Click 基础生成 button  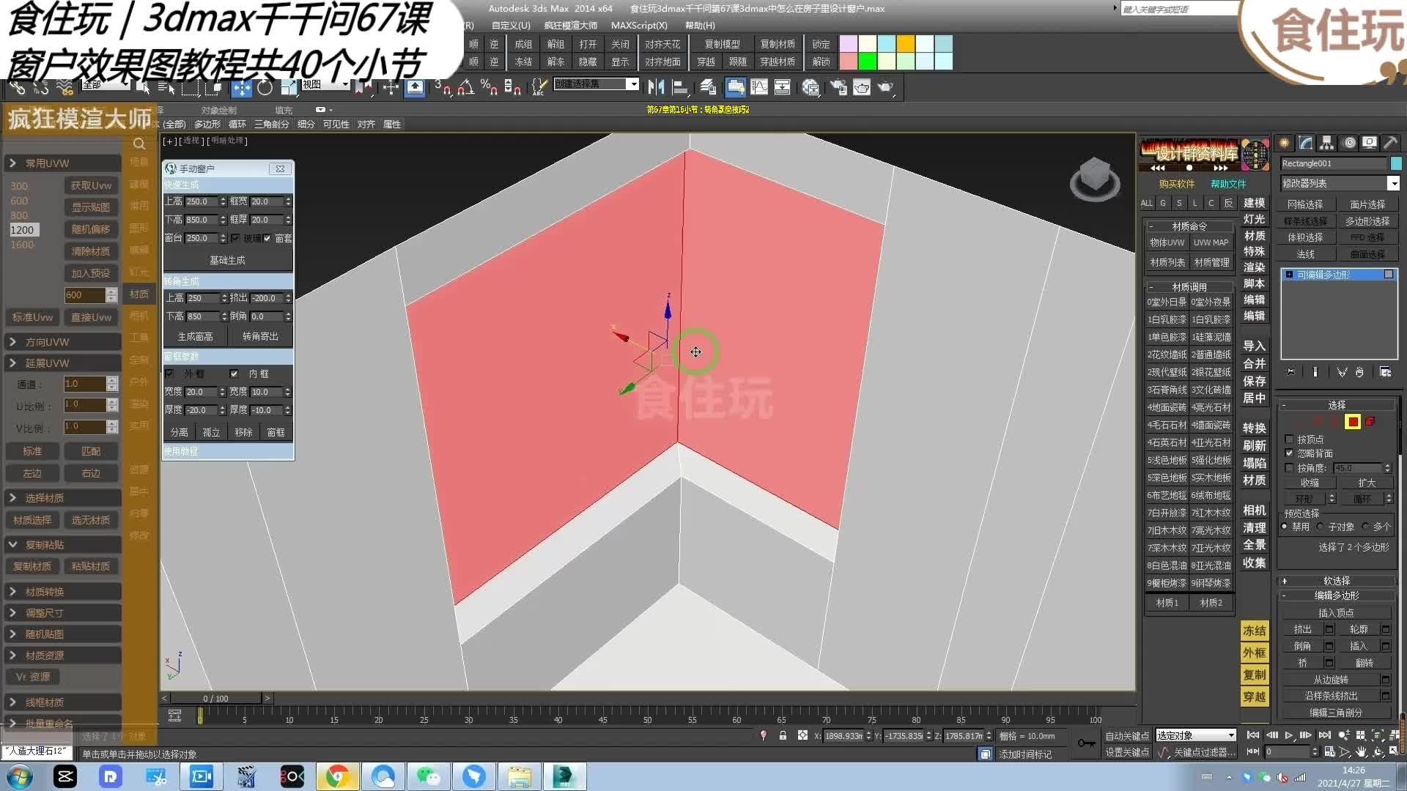(x=227, y=260)
